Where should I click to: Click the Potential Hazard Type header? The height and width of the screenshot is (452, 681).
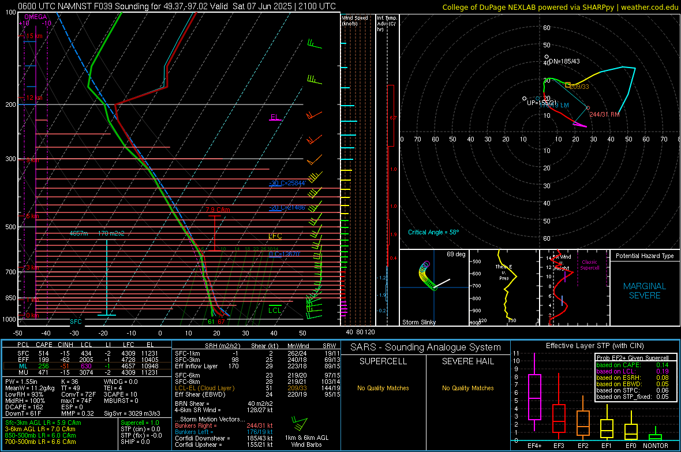tap(645, 256)
